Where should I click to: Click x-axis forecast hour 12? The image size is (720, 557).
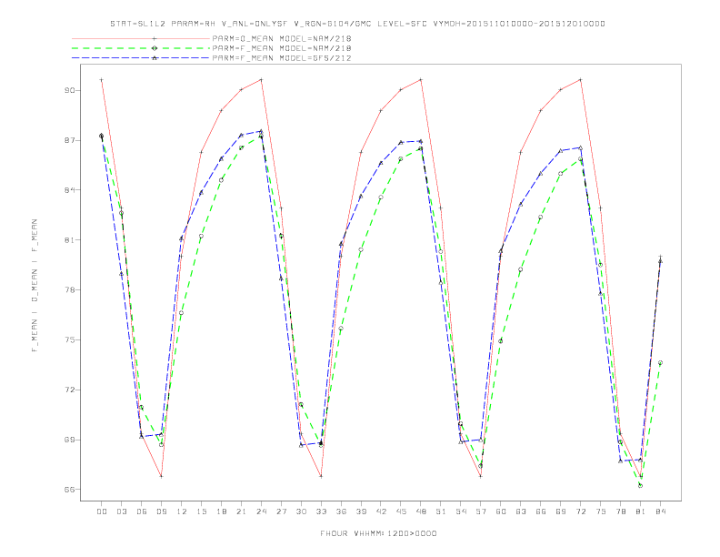point(182,511)
